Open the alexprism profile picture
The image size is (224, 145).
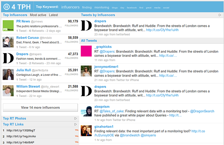point(86,111)
